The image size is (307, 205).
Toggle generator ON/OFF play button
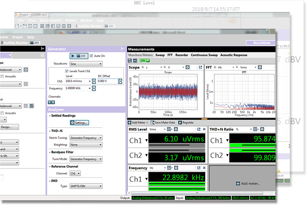(79, 56)
